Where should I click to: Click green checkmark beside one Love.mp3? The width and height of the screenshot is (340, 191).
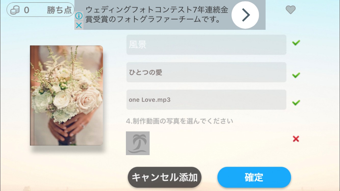click(296, 103)
